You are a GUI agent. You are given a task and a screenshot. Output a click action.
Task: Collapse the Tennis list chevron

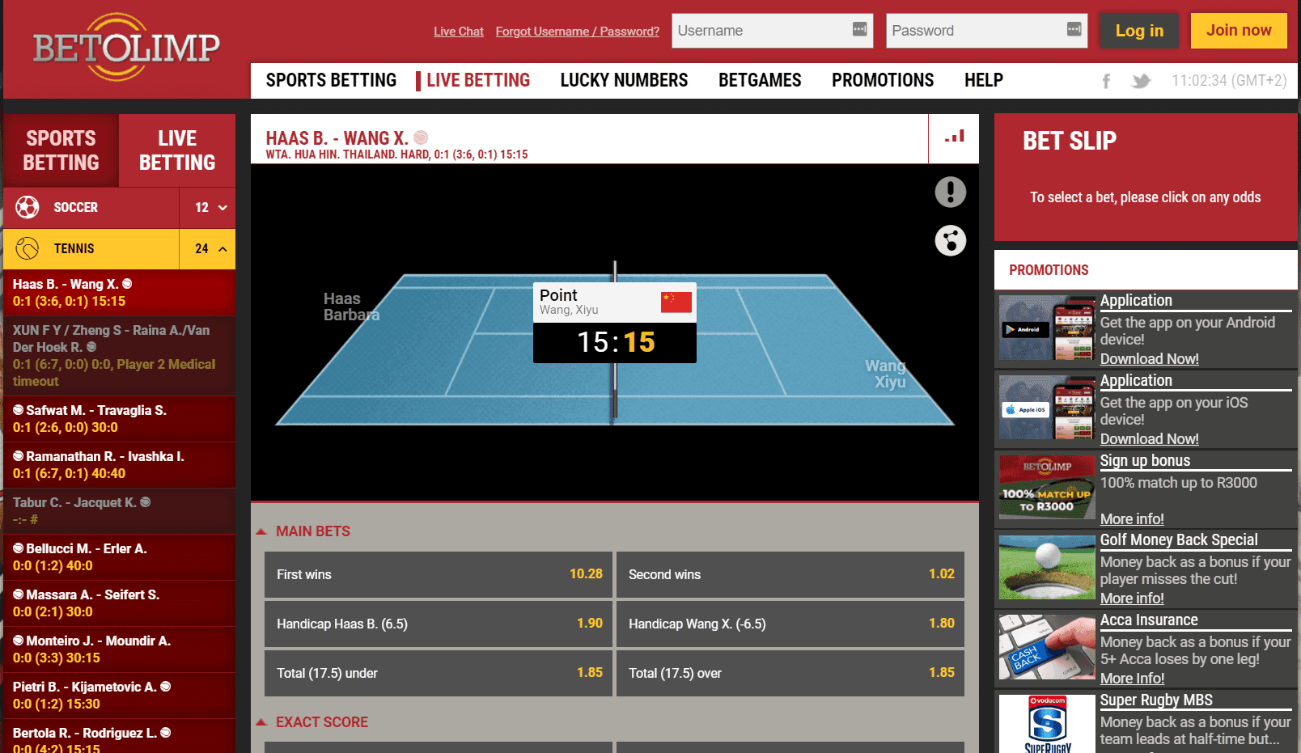click(222, 249)
